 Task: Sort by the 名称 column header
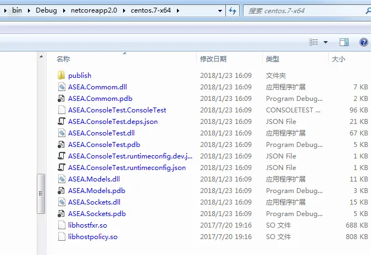point(63,59)
